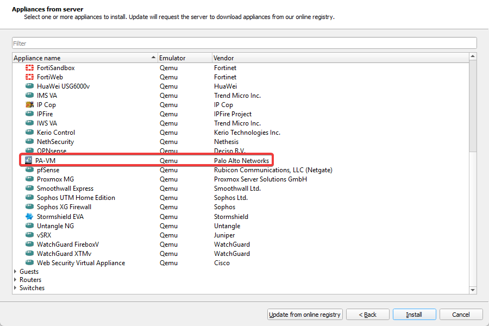Click the pfSense firewall icon
Screen dimensions: 489x326
pos(30,170)
